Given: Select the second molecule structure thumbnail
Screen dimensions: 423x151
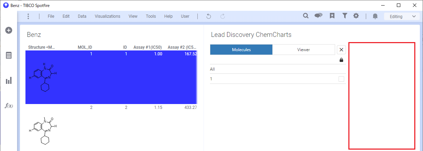Looking at the screenshot, I should click(x=43, y=130).
